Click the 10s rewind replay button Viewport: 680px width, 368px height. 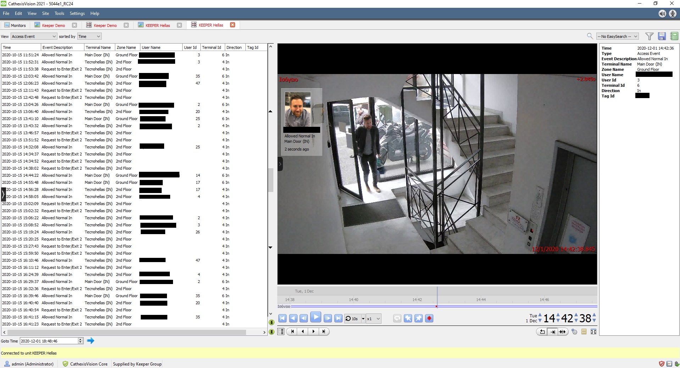pos(352,318)
